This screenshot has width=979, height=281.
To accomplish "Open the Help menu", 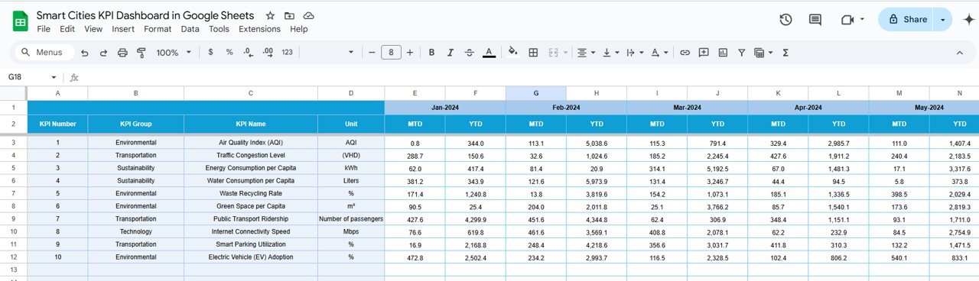I will [x=299, y=29].
